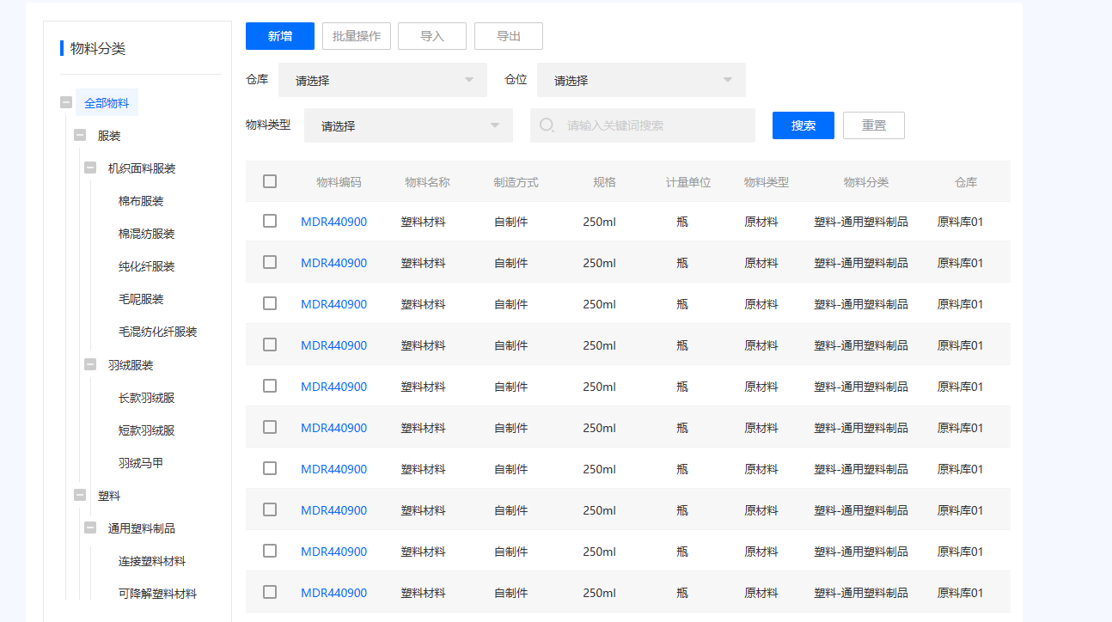Viewport: 1112px width, 622px height.
Task: Open 批量操作 batch operations
Action: pyautogui.click(x=357, y=36)
